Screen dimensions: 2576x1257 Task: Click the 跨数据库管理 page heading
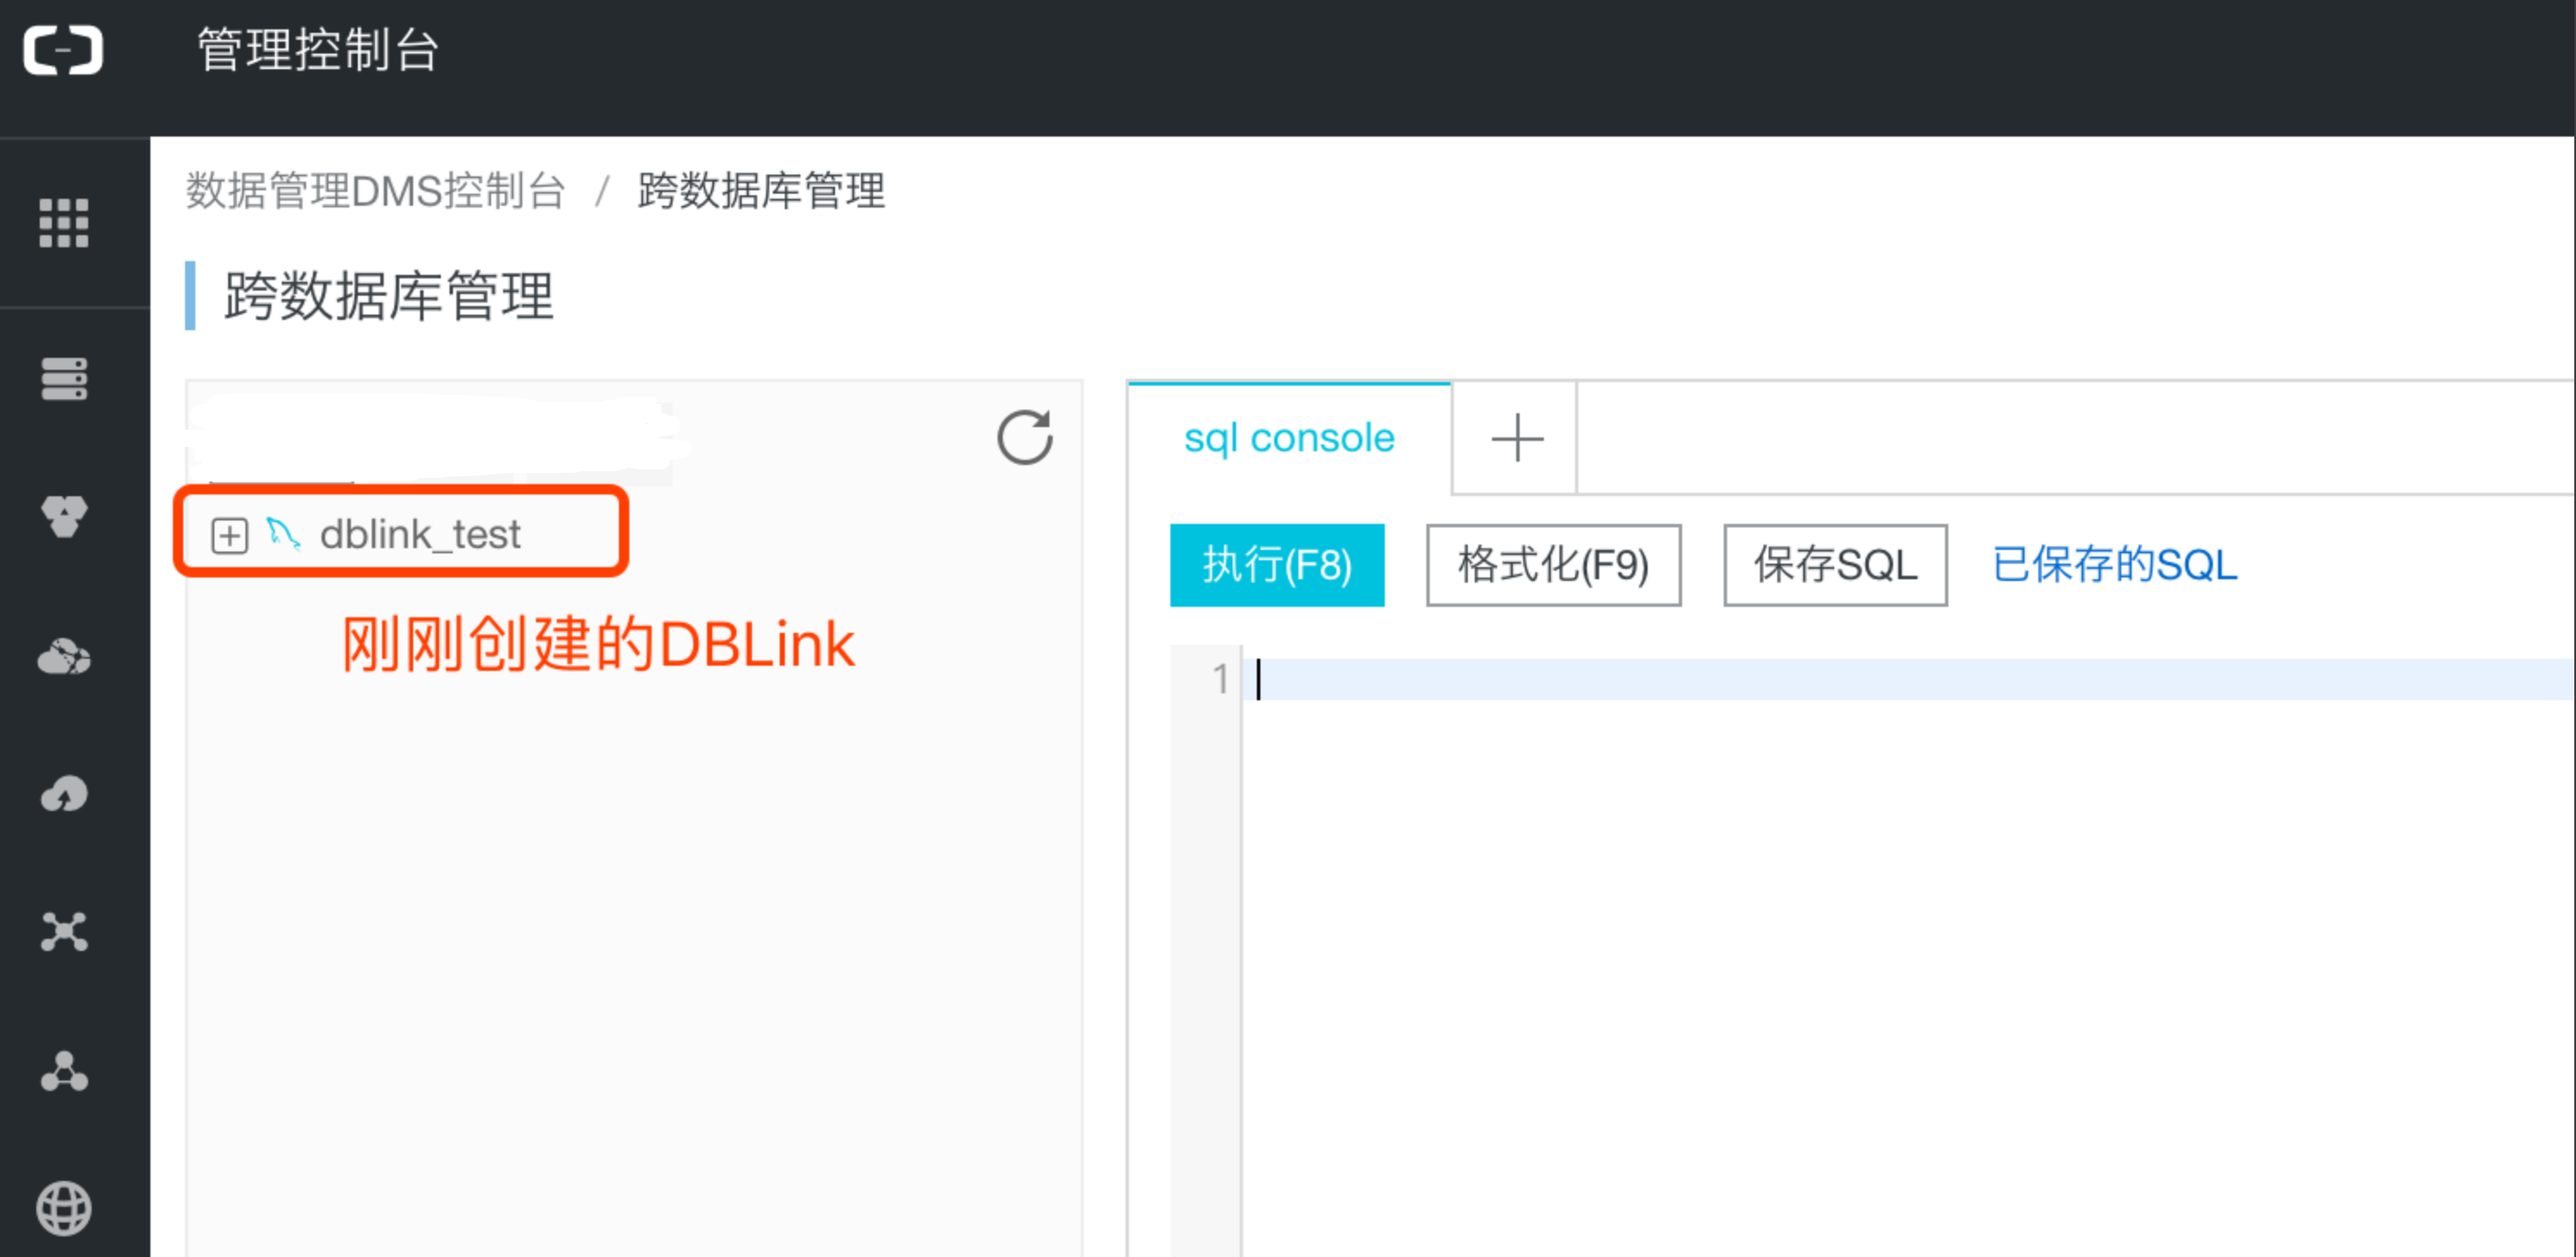pos(388,296)
